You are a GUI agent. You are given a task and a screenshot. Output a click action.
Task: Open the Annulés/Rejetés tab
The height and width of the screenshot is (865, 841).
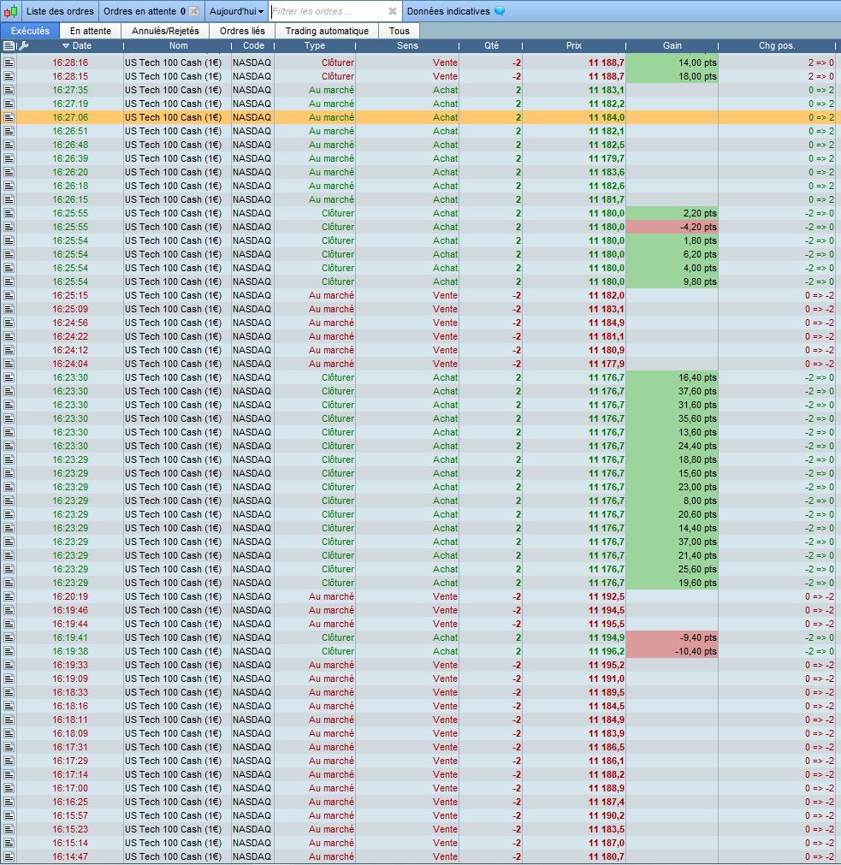165,31
